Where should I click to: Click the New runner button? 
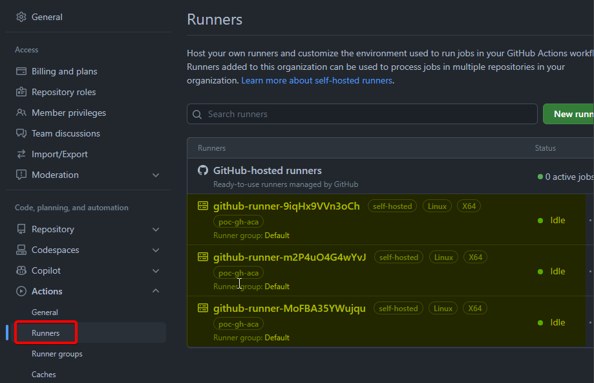click(x=575, y=114)
